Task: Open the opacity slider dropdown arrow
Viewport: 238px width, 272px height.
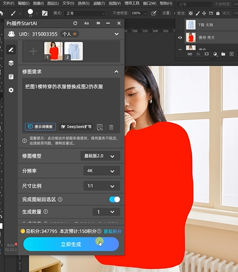Action: [145, 13]
